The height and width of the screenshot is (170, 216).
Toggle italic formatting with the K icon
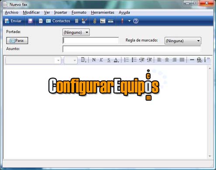point(101,60)
